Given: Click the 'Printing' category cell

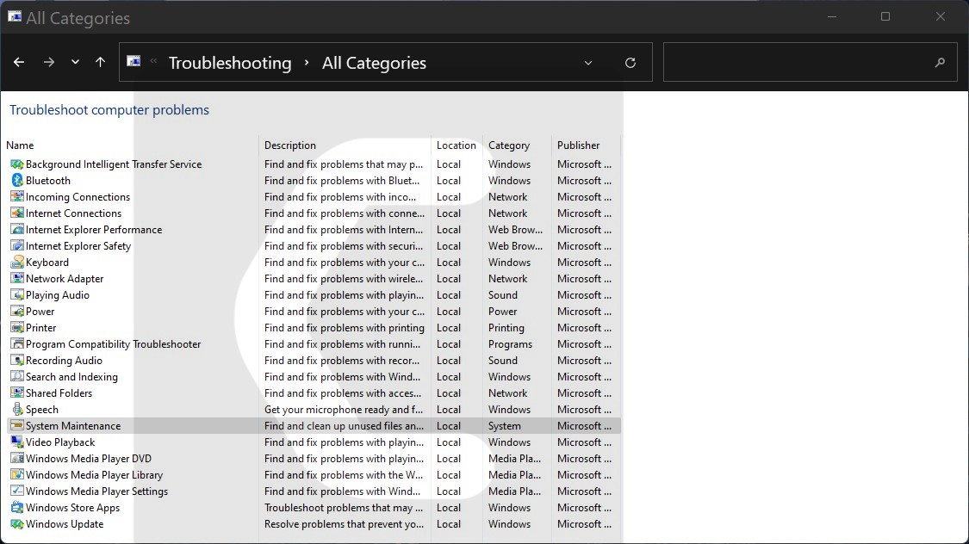Looking at the screenshot, I should (x=506, y=328).
